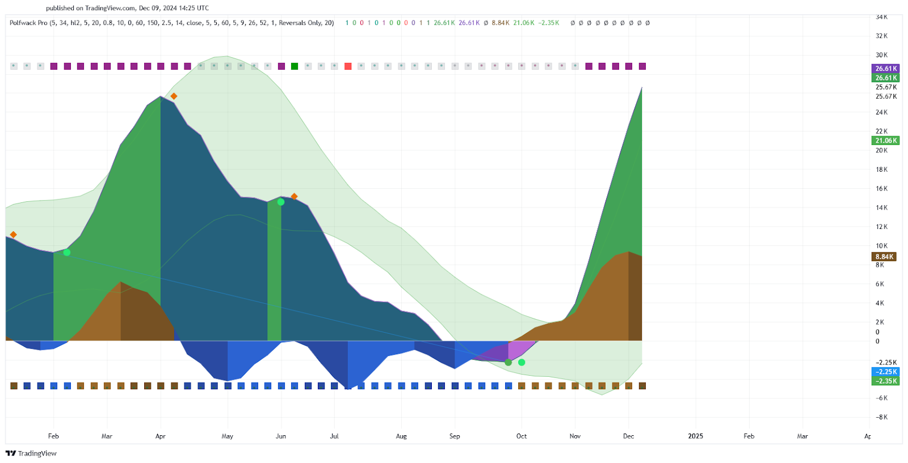Click the 24K price scale label

[x=881, y=112]
